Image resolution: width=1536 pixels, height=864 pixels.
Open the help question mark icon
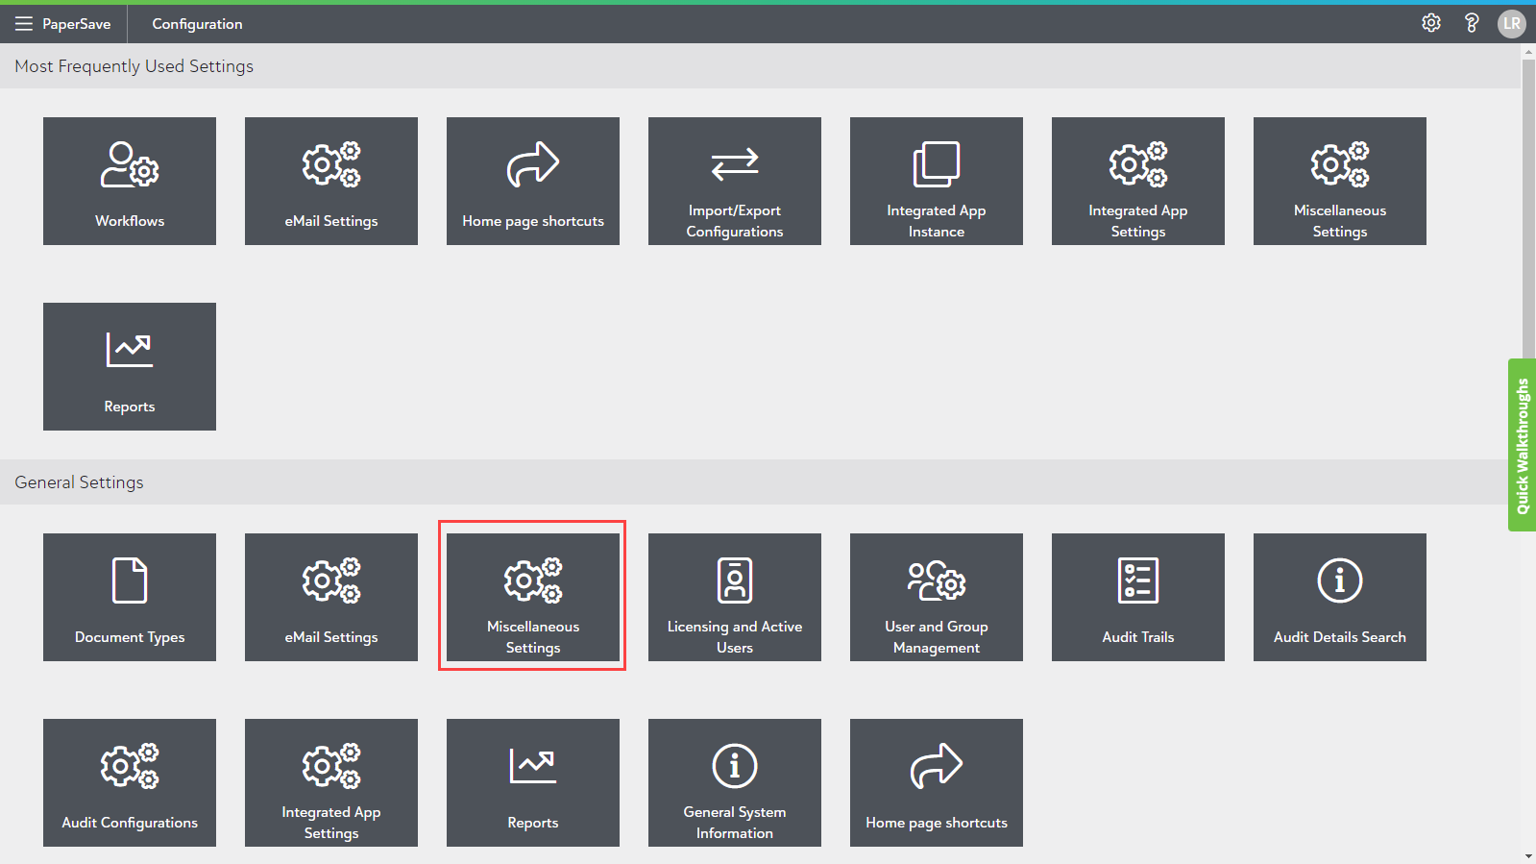(1471, 23)
